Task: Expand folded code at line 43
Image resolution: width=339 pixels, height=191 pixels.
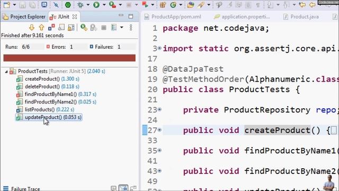Action: [x=159, y=171]
